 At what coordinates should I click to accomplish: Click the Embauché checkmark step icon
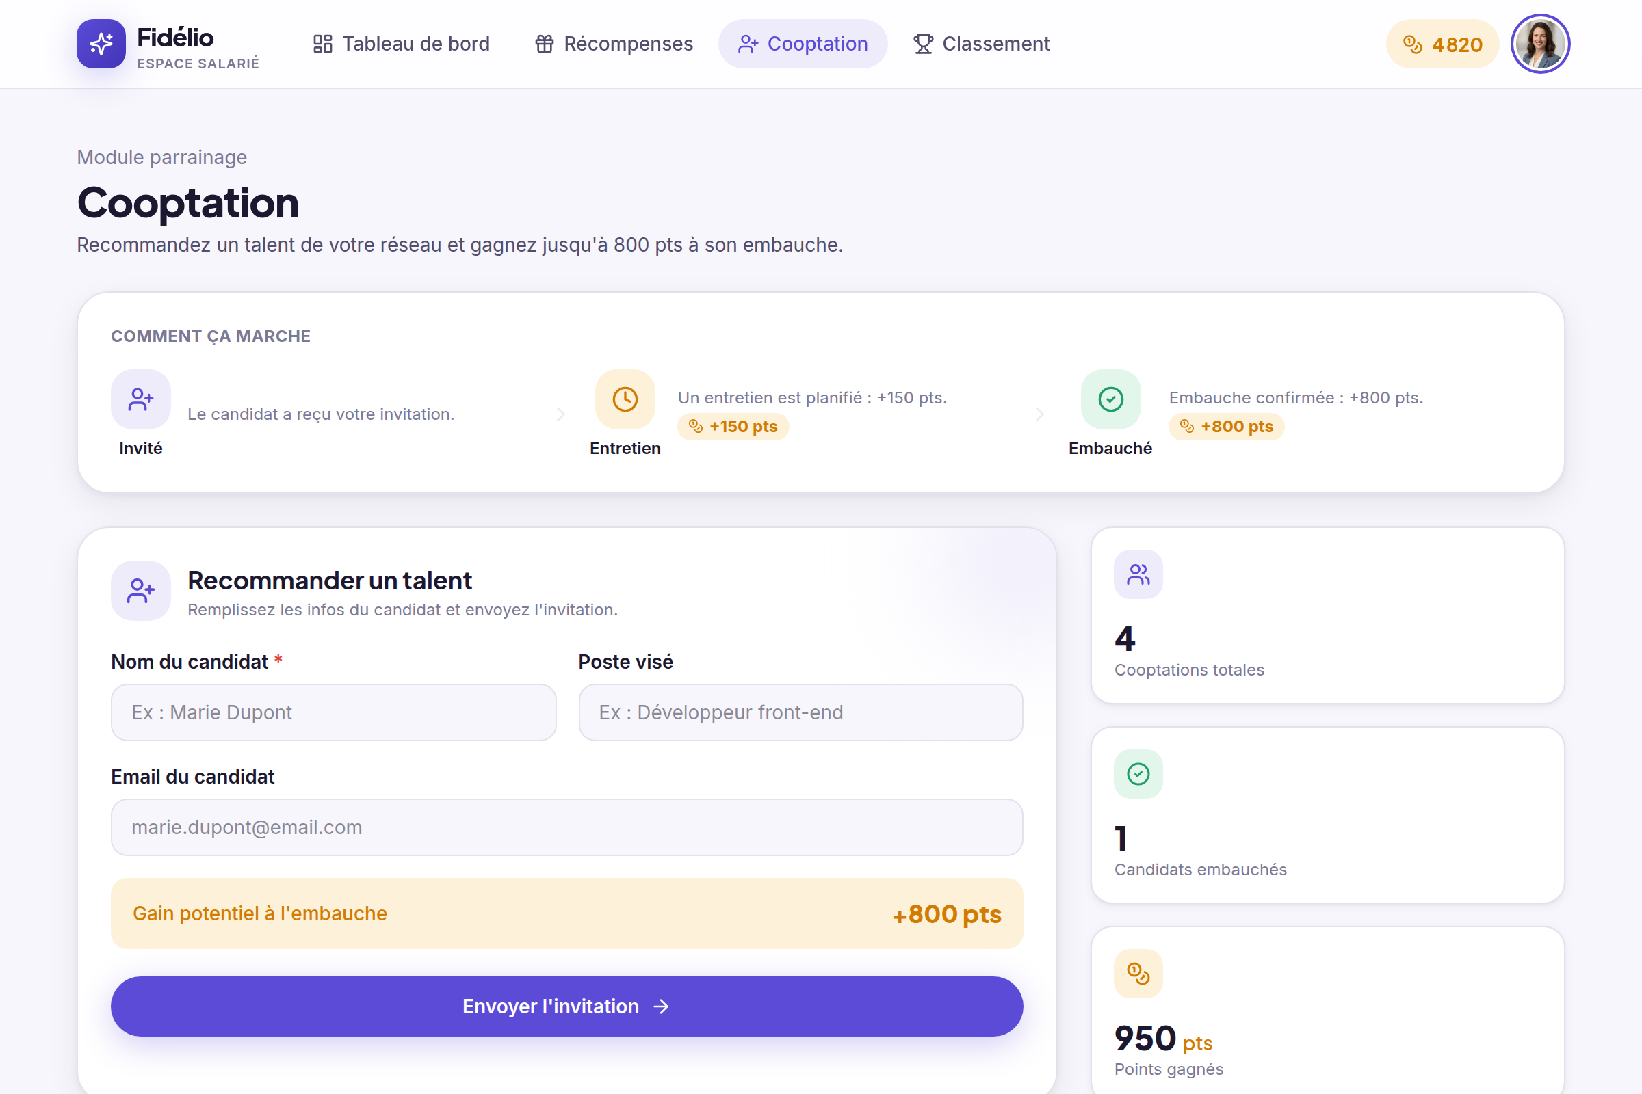coord(1110,399)
